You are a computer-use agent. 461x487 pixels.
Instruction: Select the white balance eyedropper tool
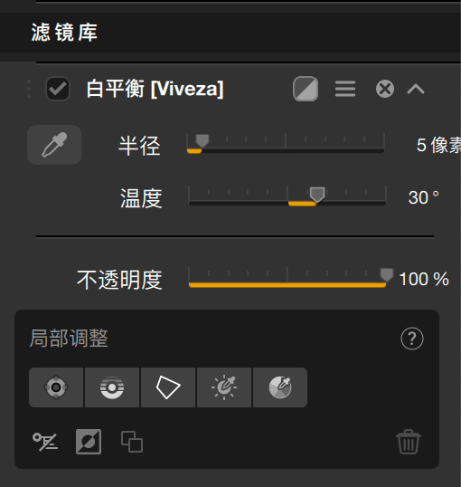54,145
